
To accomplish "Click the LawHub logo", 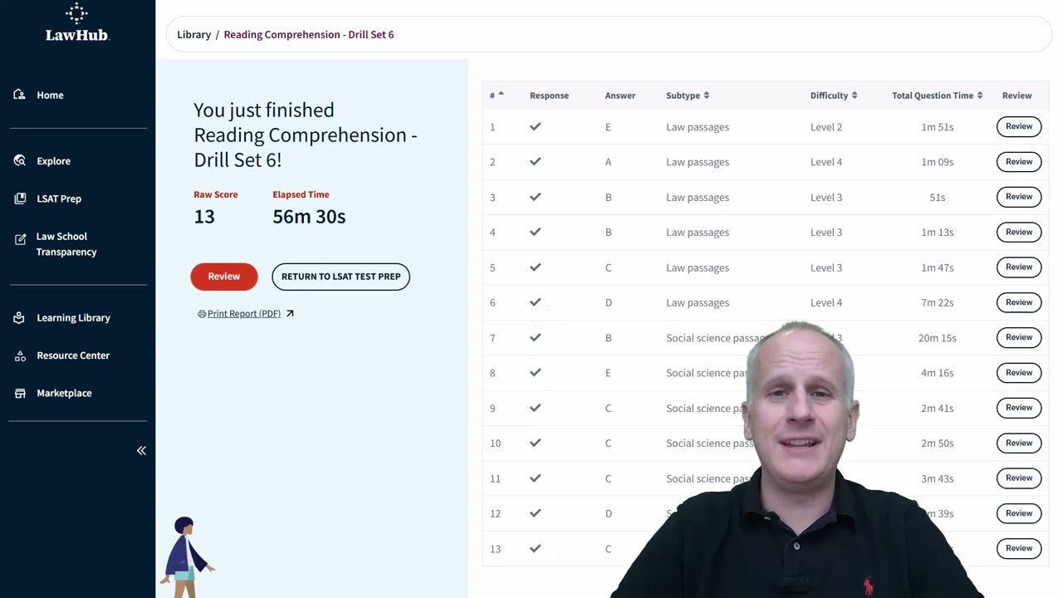I will pos(77,22).
